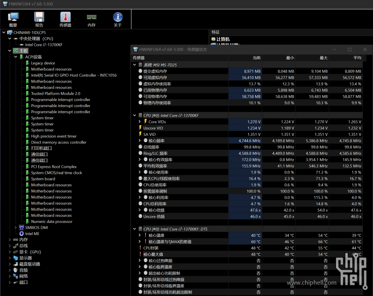Click the CPU封装 temperature icon

tap(140, 248)
